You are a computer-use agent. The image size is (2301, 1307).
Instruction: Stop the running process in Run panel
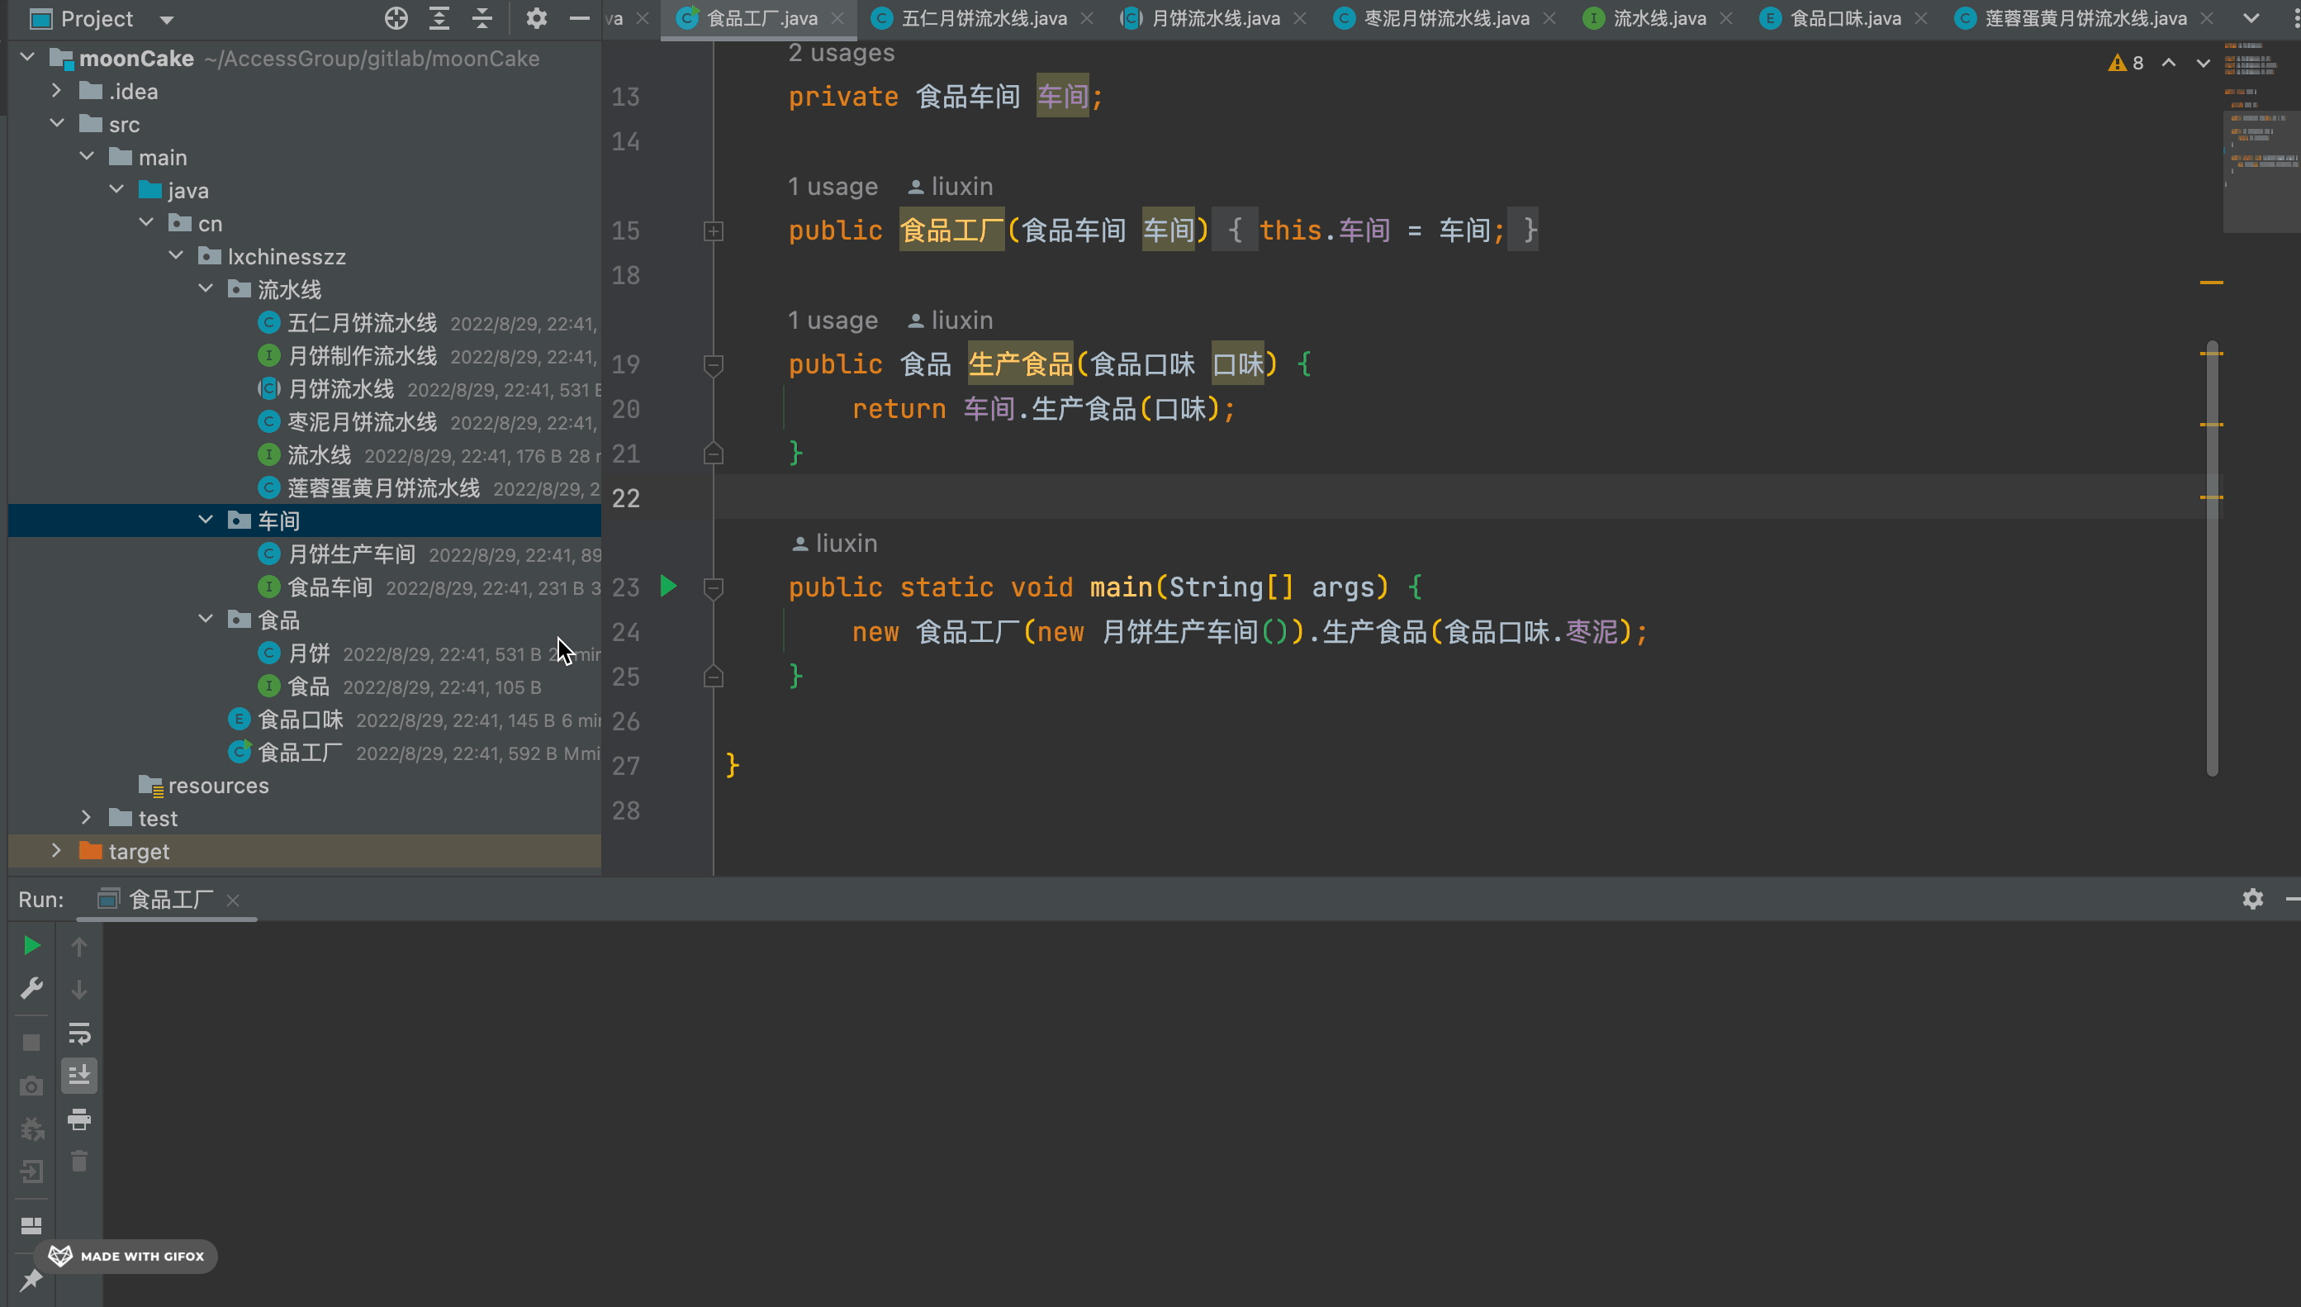[x=31, y=1041]
